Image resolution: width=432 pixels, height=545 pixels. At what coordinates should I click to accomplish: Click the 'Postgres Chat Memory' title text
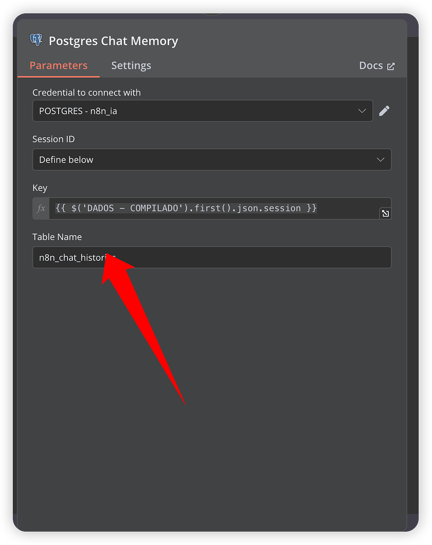tap(113, 41)
